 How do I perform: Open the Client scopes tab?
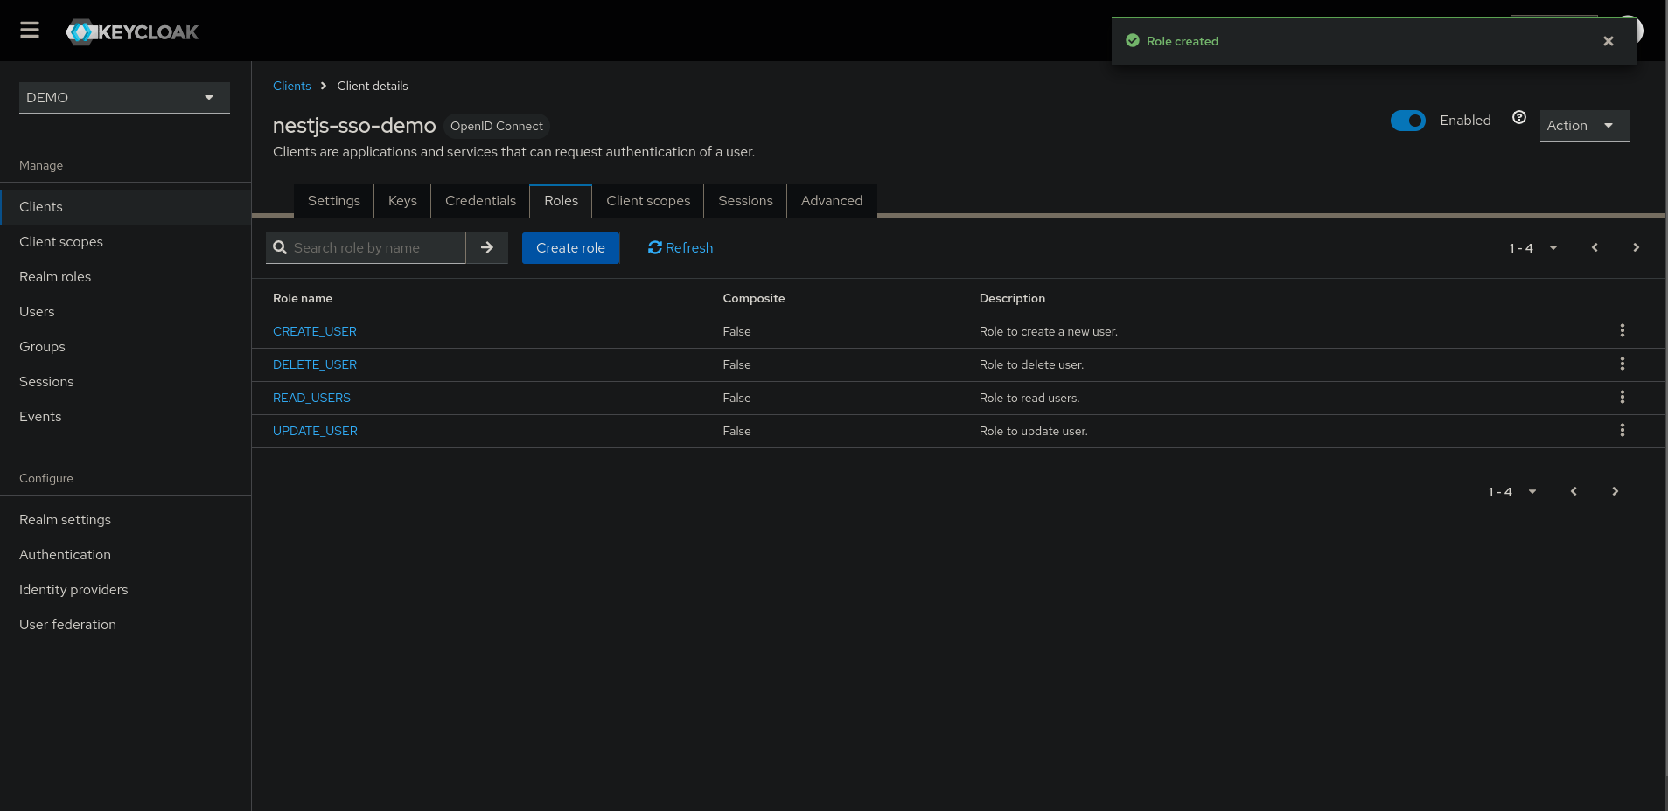648,201
